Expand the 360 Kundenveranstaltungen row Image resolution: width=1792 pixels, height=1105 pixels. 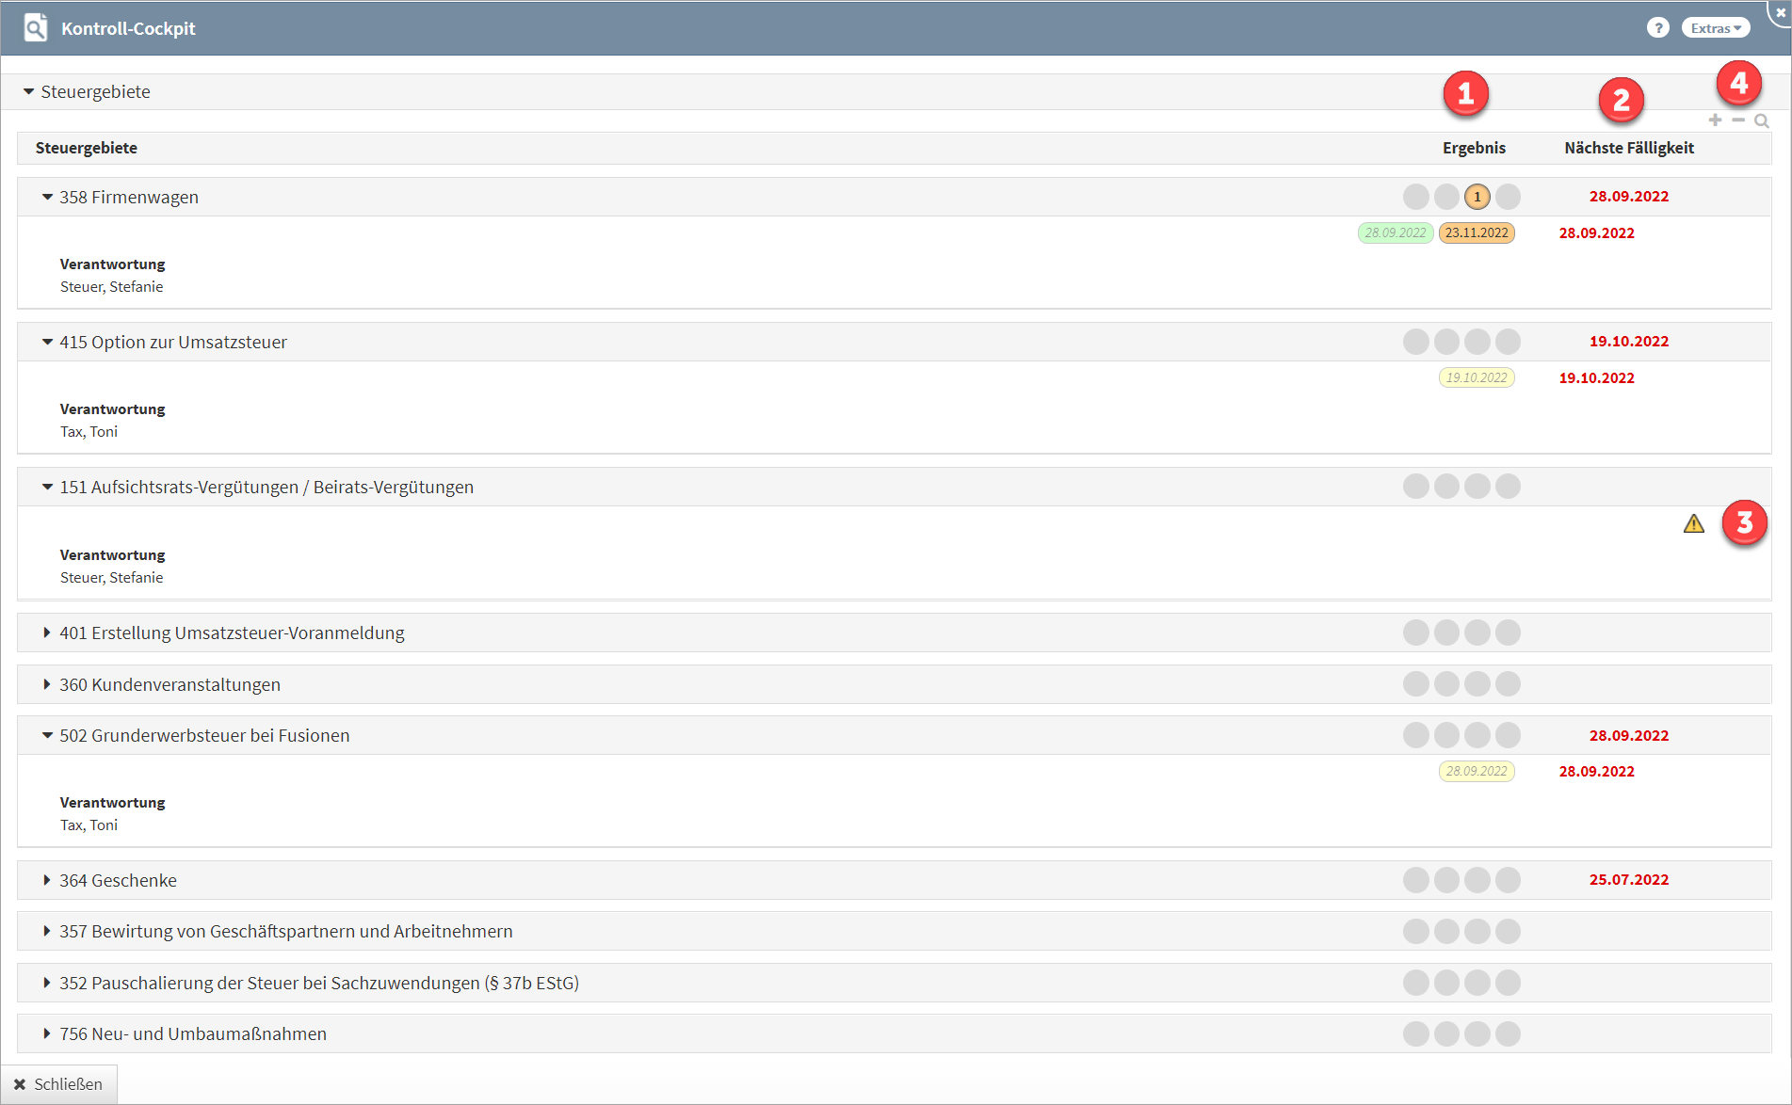[47, 684]
